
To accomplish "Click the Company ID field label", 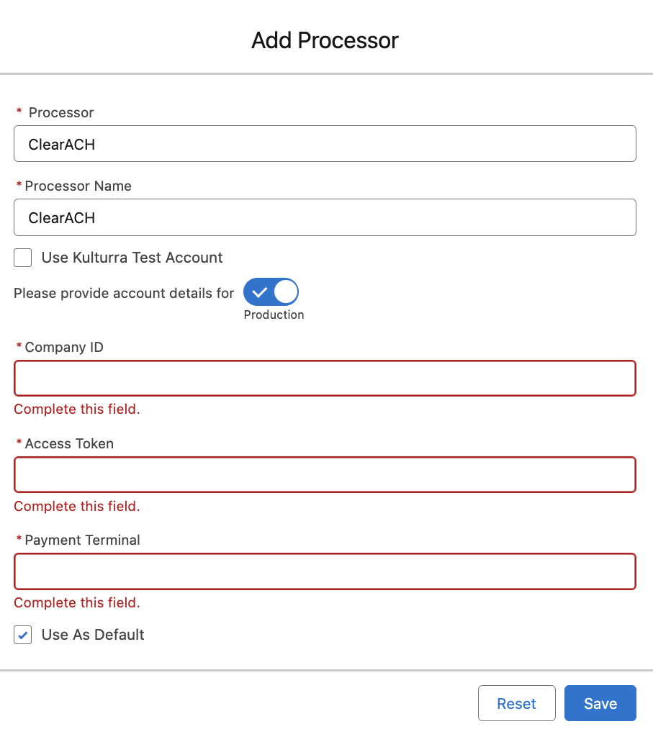I will point(64,347).
